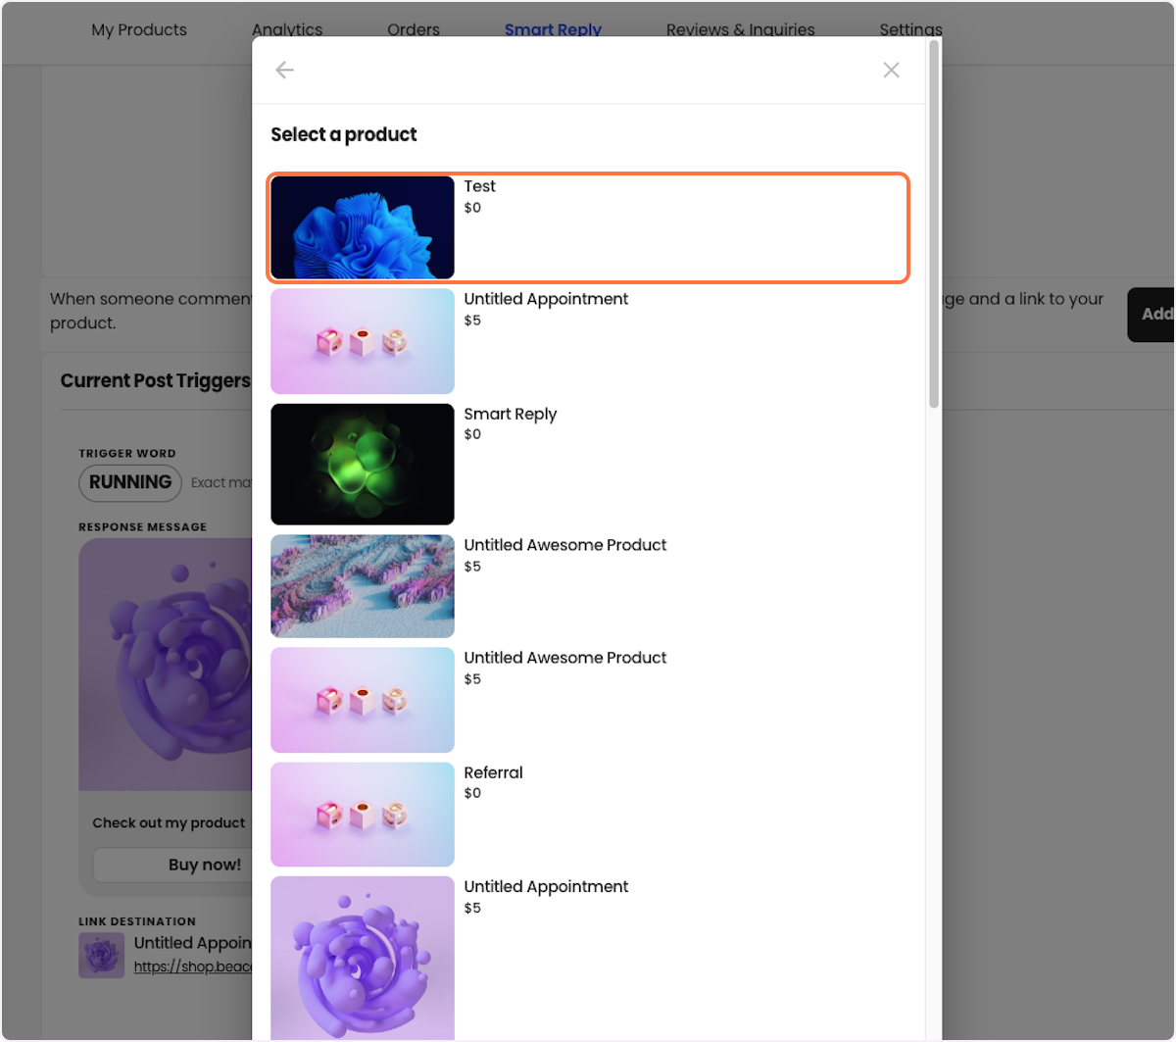
Task: Open Reviews & Inquiries tab
Action: 741,29
